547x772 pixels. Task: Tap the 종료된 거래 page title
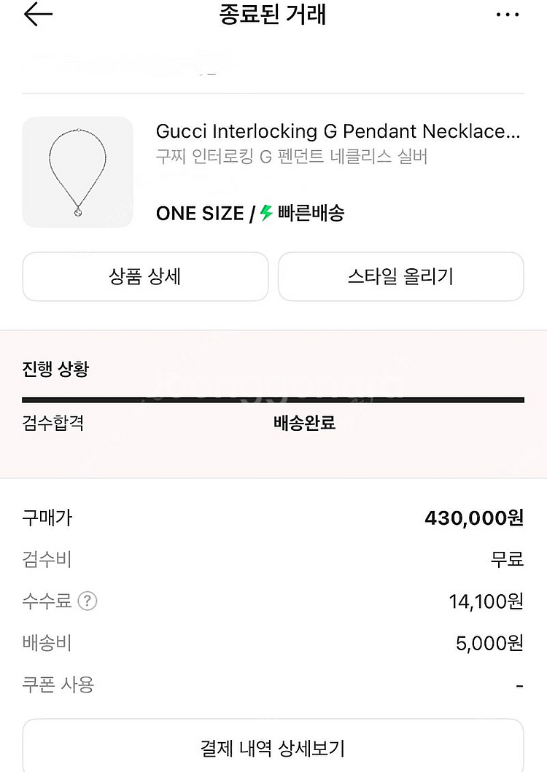tap(273, 15)
